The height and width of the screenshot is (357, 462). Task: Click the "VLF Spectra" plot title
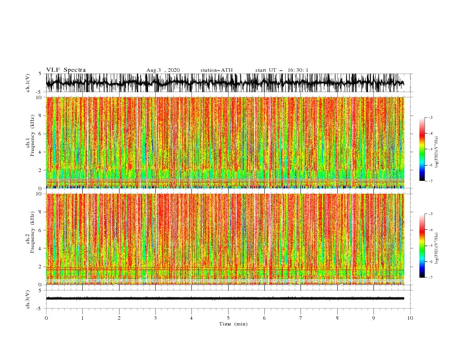click(x=66, y=70)
